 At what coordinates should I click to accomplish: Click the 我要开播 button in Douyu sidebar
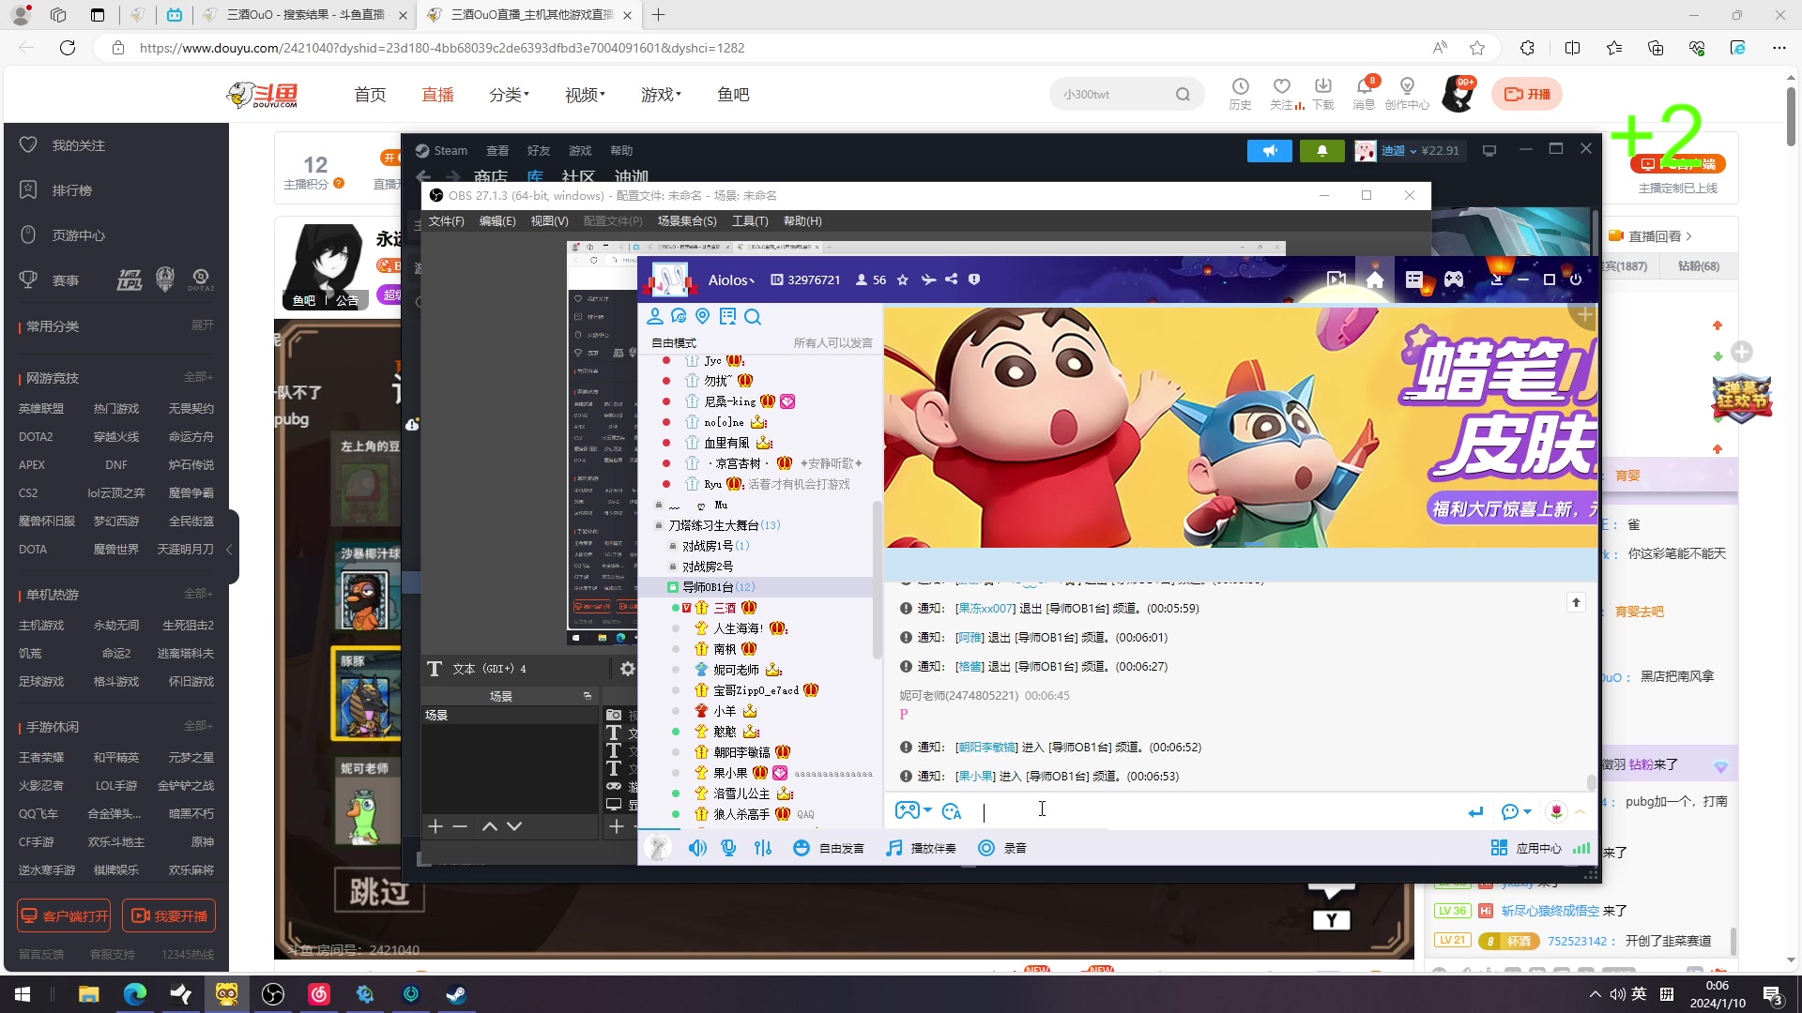[169, 915]
